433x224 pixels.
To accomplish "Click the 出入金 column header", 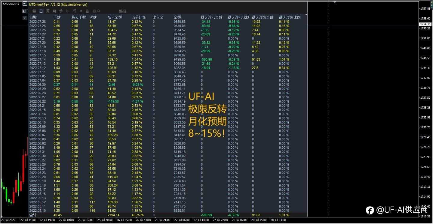I will point(158,17).
